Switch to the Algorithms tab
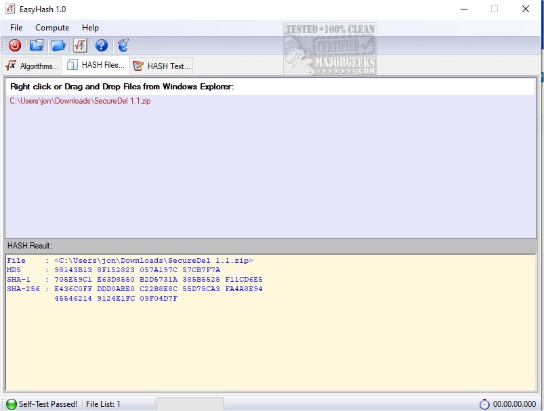Image resolution: width=544 pixels, height=411 pixels. (33, 66)
